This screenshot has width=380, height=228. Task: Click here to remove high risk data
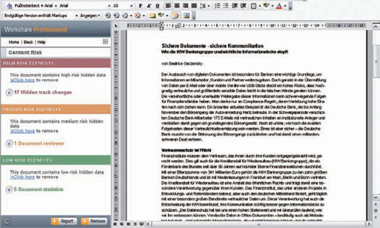(22, 80)
